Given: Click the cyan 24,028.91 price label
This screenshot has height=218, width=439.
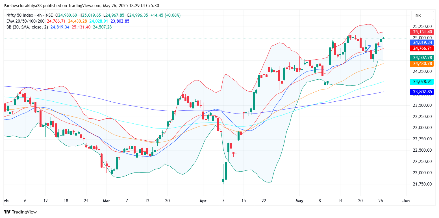Looking at the screenshot, I should point(421,82).
